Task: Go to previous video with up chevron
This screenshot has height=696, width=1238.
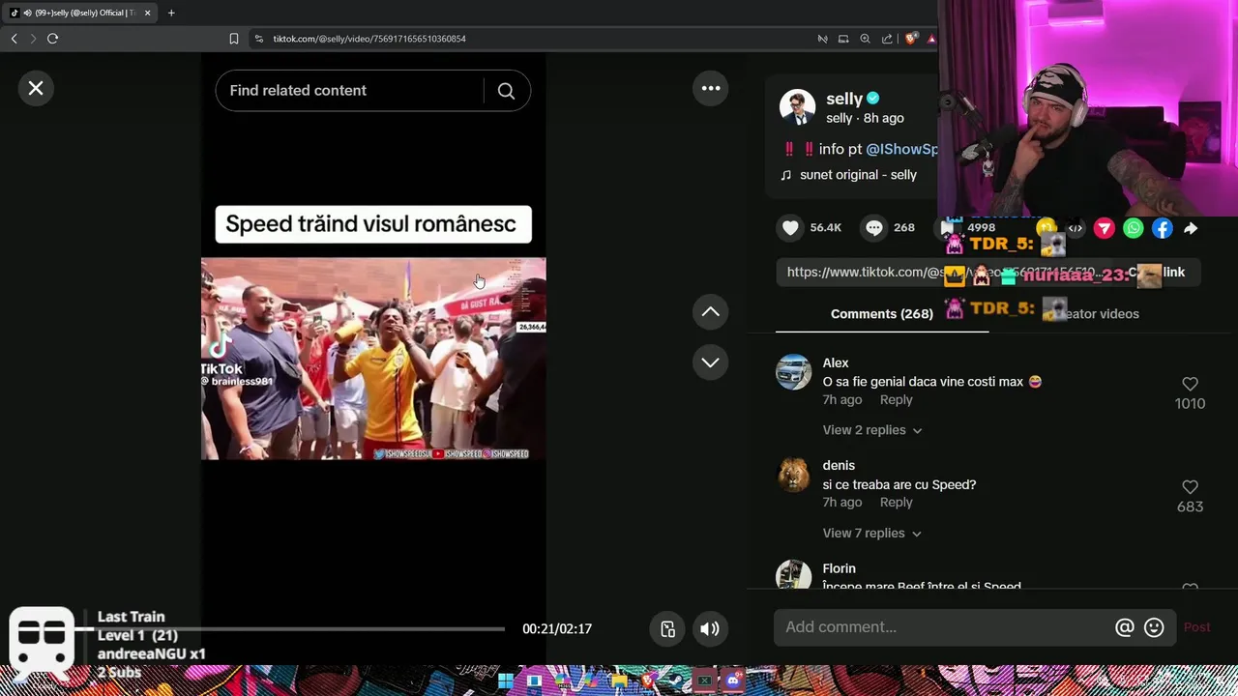Action: point(710,311)
